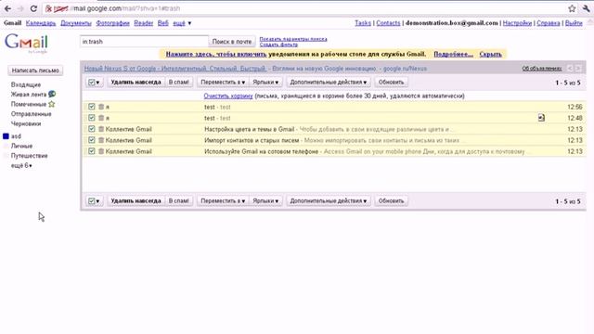Open bottom Дополнительные действия dropdown

(x=329, y=200)
